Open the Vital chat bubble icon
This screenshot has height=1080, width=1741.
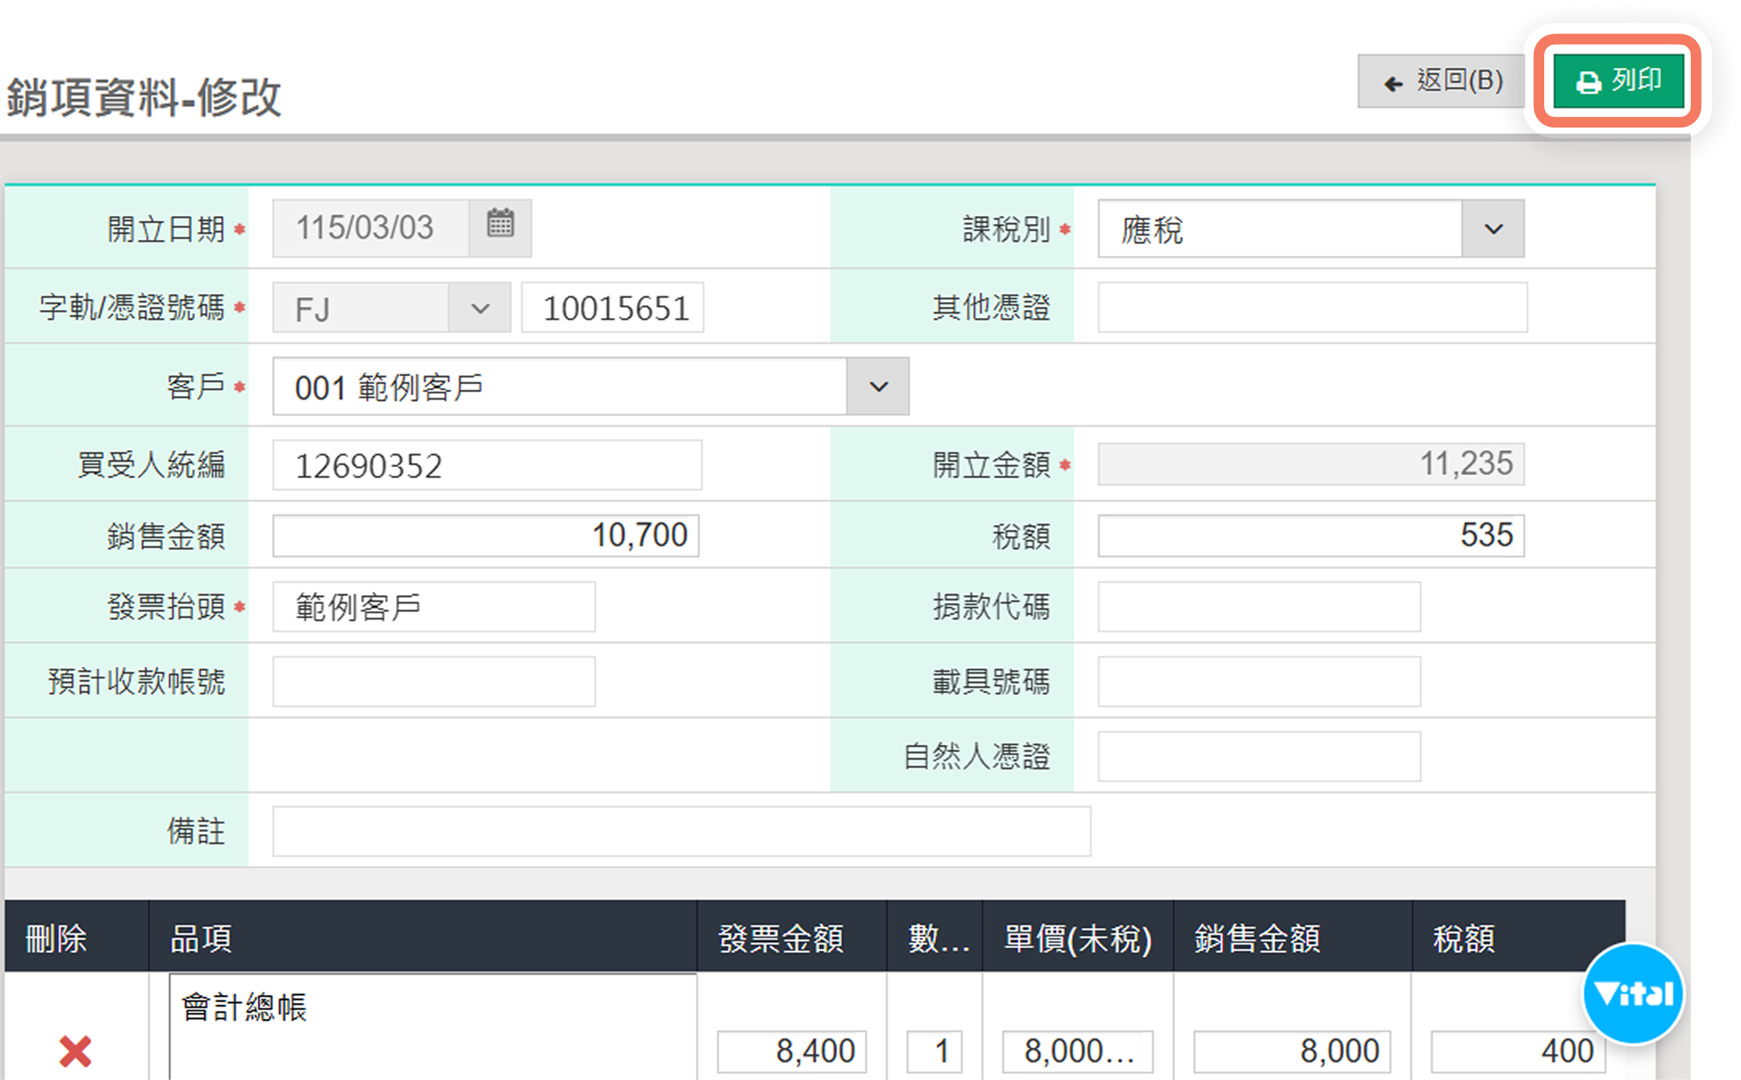[1633, 993]
